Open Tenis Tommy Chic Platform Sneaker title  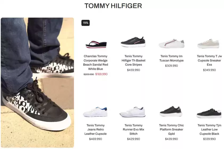click(172, 130)
